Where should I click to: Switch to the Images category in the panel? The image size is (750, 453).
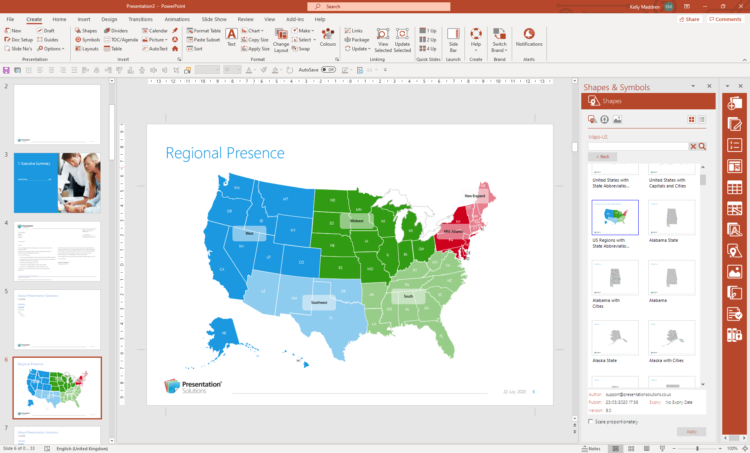click(617, 119)
